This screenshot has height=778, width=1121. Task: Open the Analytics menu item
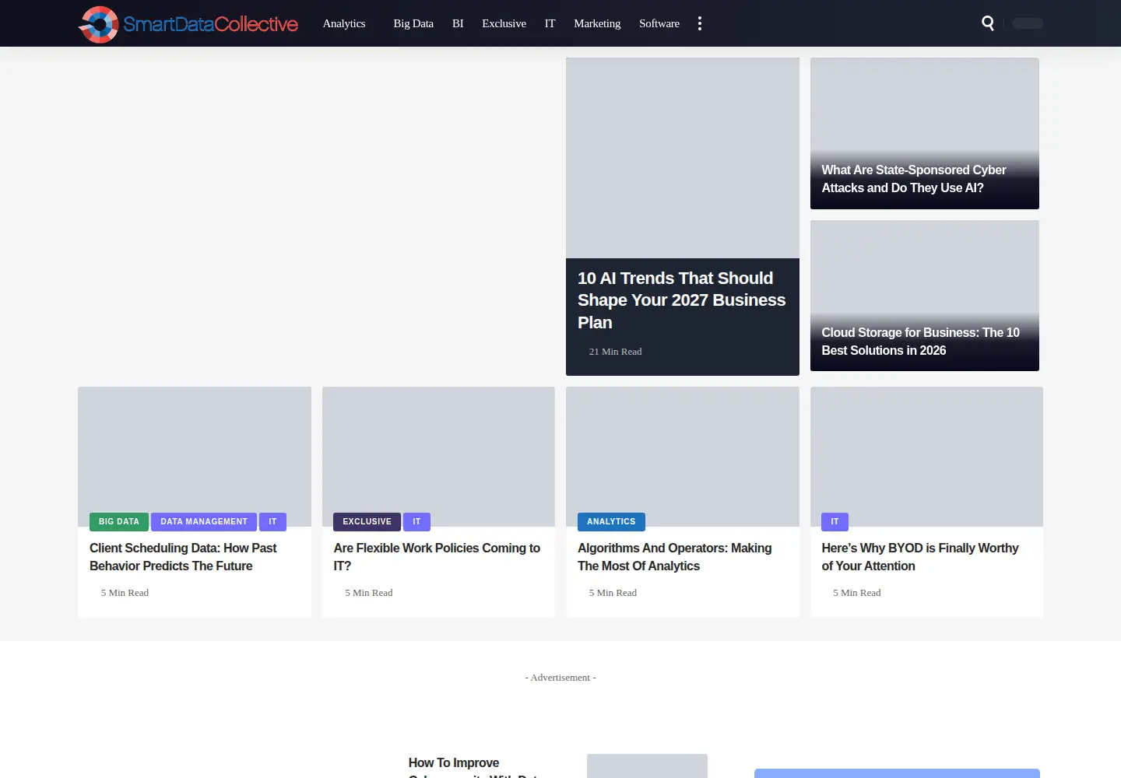344,23
